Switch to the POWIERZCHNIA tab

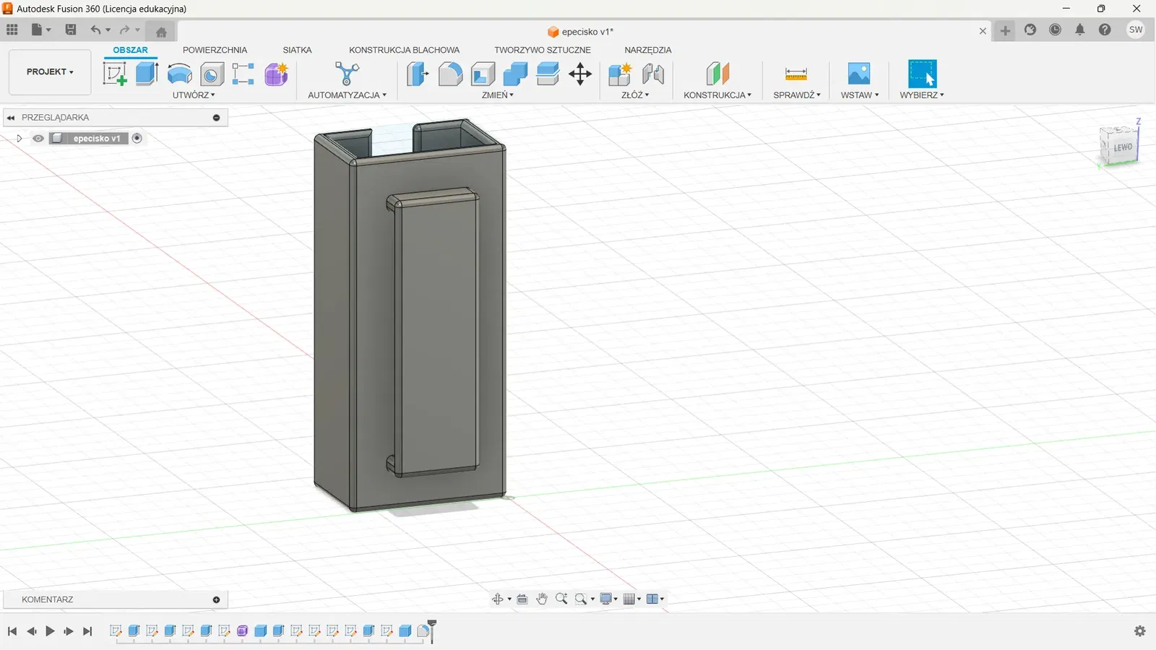point(215,50)
